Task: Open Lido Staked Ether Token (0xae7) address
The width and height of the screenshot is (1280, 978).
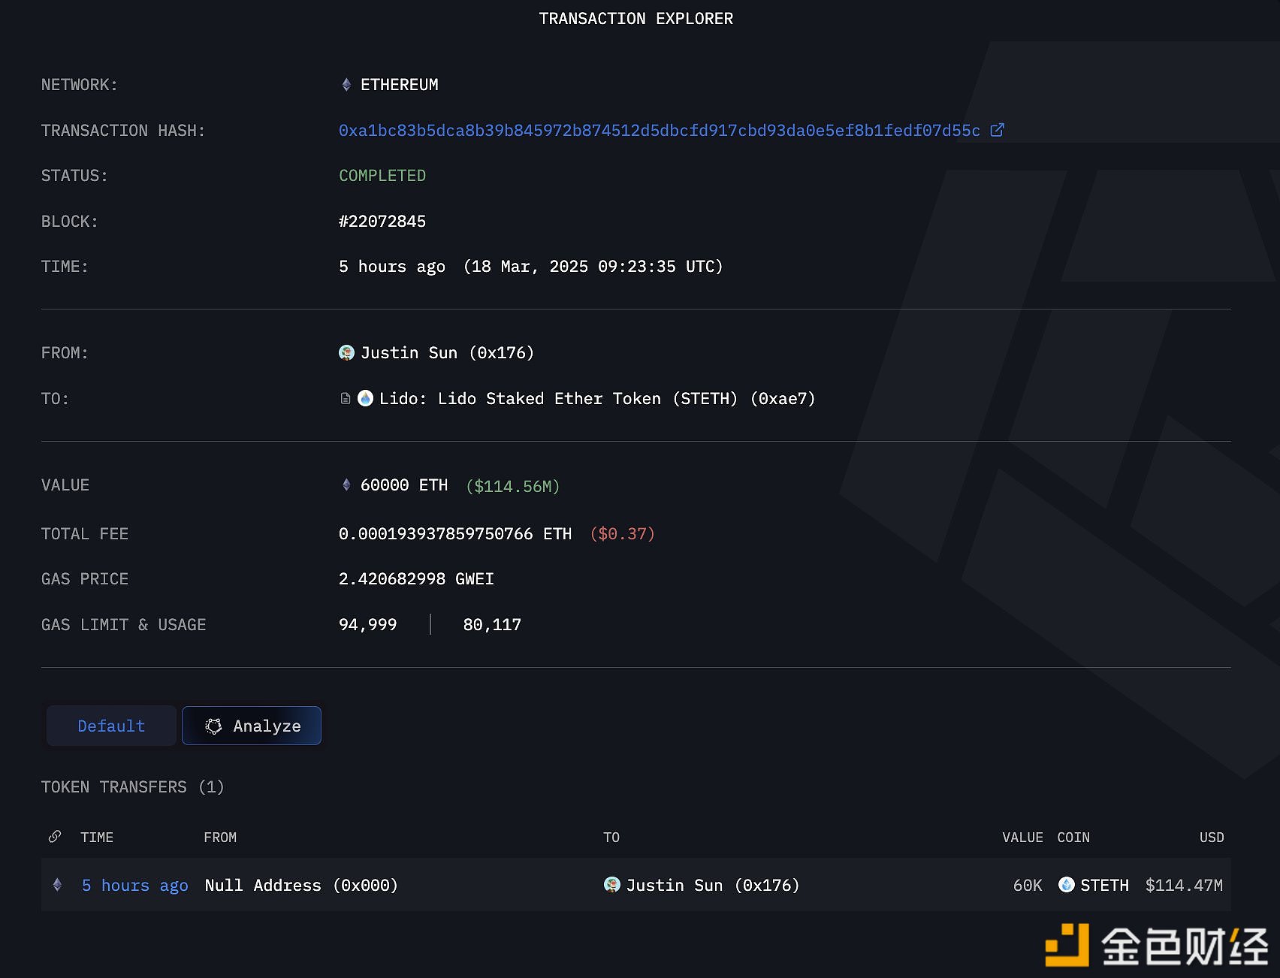Action: coord(597,398)
